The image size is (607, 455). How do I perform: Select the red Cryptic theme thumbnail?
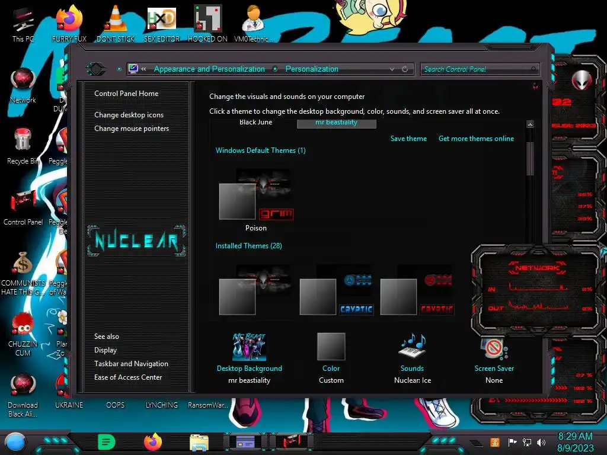point(417,290)
